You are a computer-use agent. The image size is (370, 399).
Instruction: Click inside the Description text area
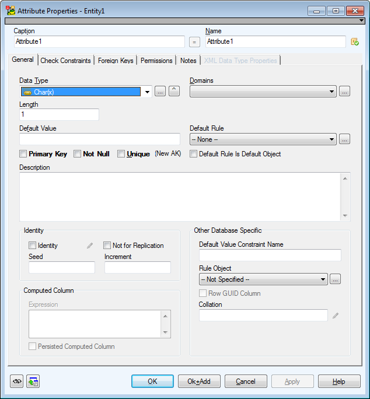[x=180, y=197]
